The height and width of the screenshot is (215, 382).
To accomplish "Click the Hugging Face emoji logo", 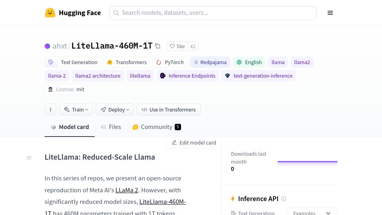I will [50, 13].
